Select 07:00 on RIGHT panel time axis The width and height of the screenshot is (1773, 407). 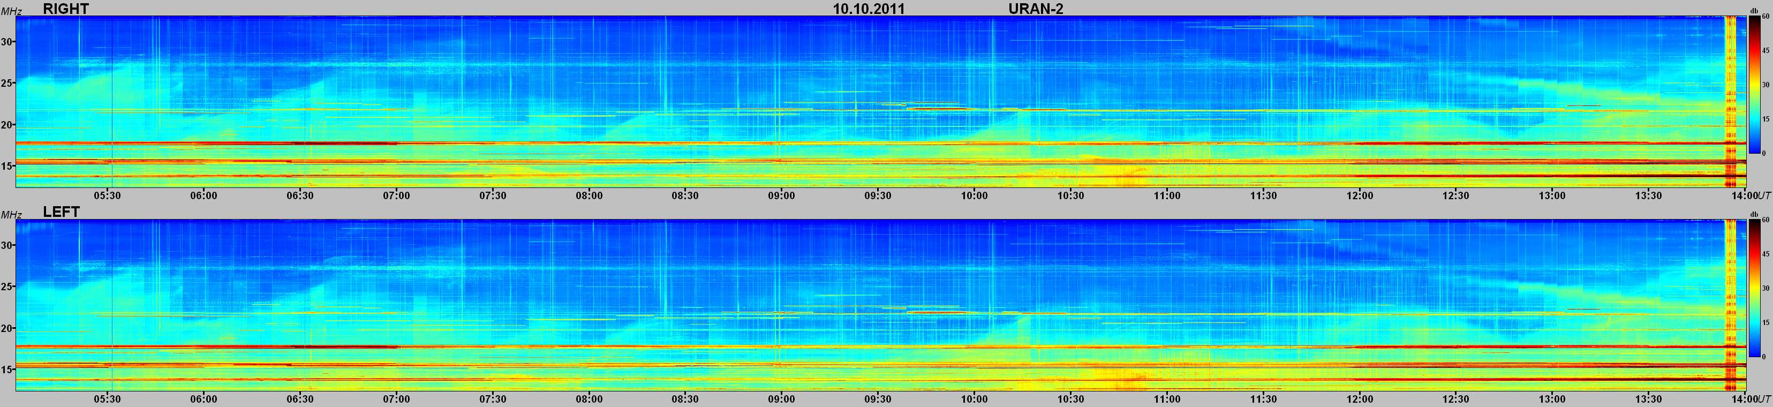396,195
